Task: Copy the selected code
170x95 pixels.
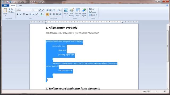Action: pyautogui.click(x=11, y=12)
